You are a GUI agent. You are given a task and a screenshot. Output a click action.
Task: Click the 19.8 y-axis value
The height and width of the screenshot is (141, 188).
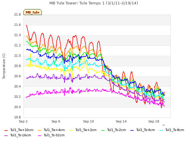coord(18,117)
